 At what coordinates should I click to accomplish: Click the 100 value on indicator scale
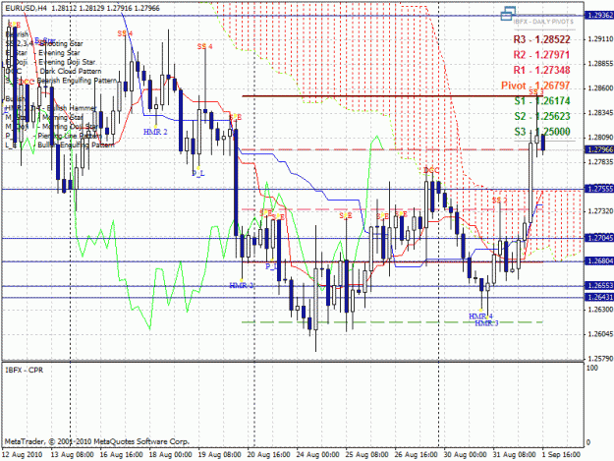[592, 368]
